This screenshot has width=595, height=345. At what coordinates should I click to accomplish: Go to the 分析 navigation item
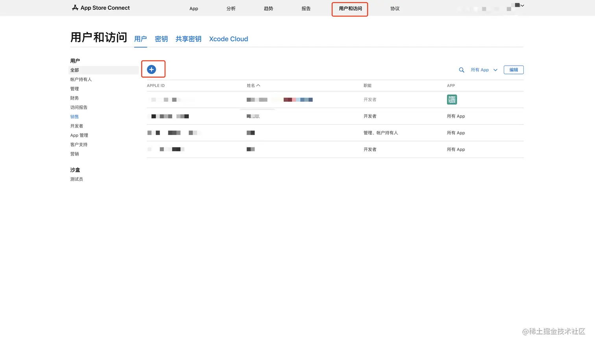(x=231, y=9)
